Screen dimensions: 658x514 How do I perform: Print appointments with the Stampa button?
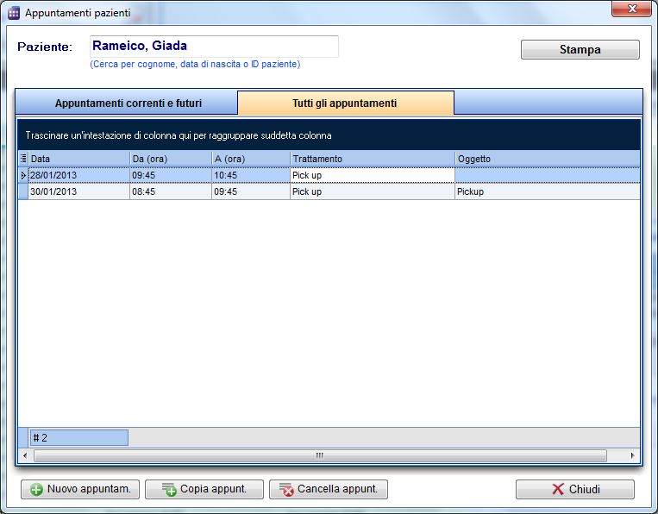(580, 49)
